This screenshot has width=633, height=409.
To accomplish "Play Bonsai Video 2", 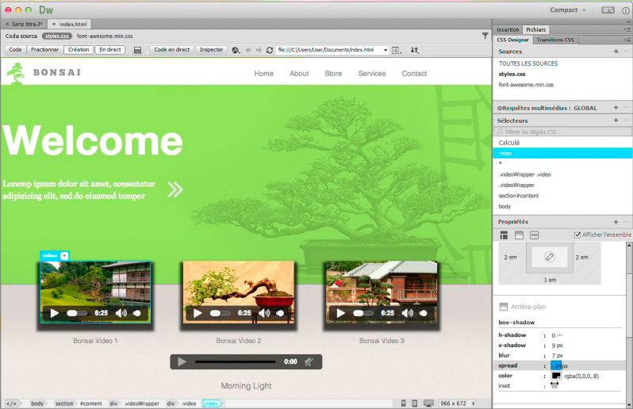I will pyautogui.click(x=198, y=313).
